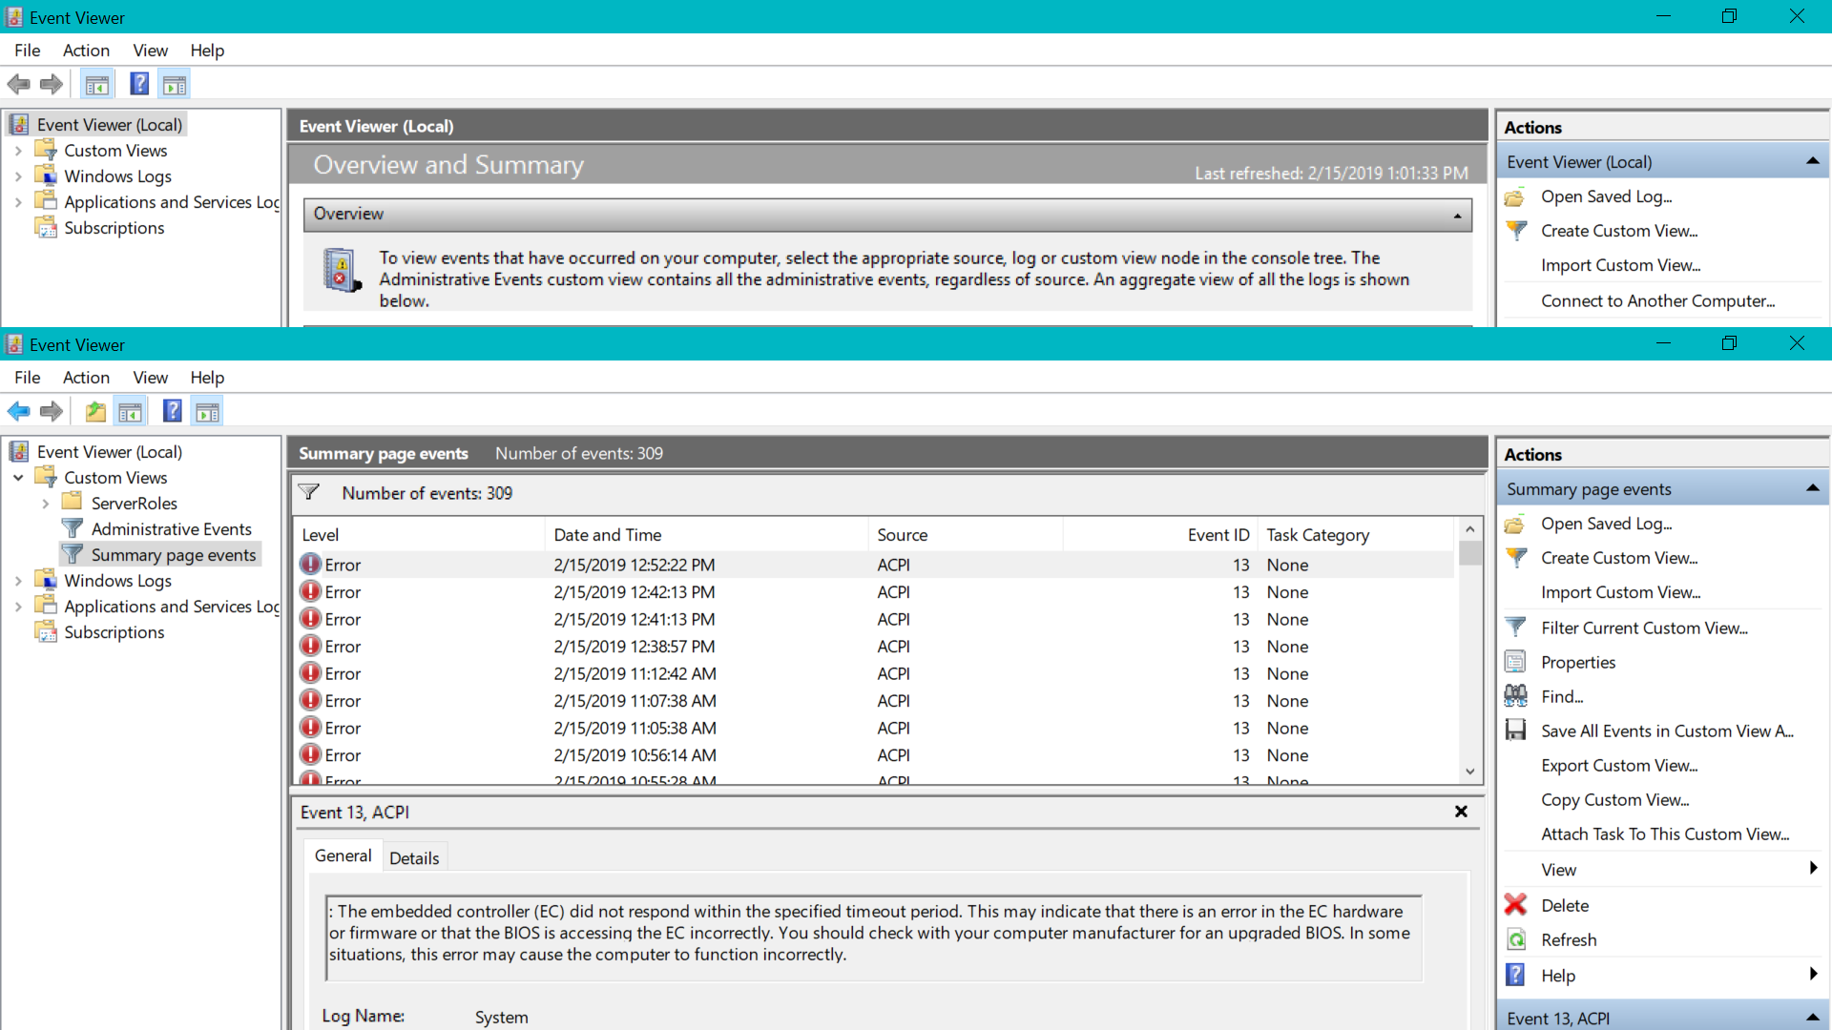Click Administrative Events funnel icon in tree
Screen dimensions: 1832x1030
pyautogui.click(x=73, y=528)
